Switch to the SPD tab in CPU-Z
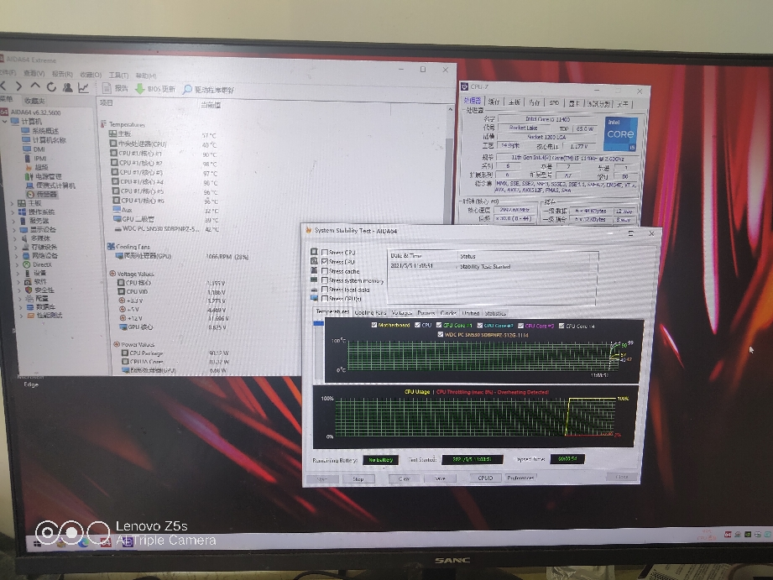This screenshot has width=773, height=580. (554, 102)
